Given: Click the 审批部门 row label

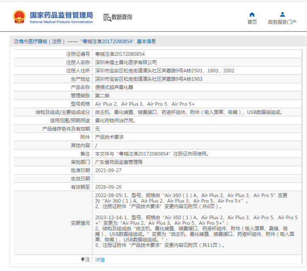Looking at the screenshot, I should click(80, 162).
